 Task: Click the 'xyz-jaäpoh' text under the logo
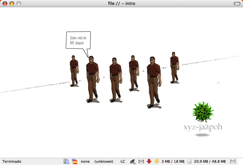203,127
